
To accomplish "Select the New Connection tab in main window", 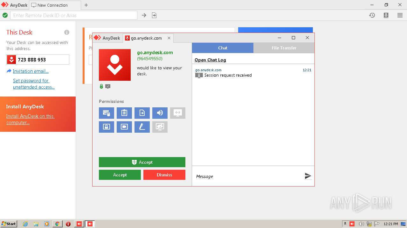I will click(55, 5).
